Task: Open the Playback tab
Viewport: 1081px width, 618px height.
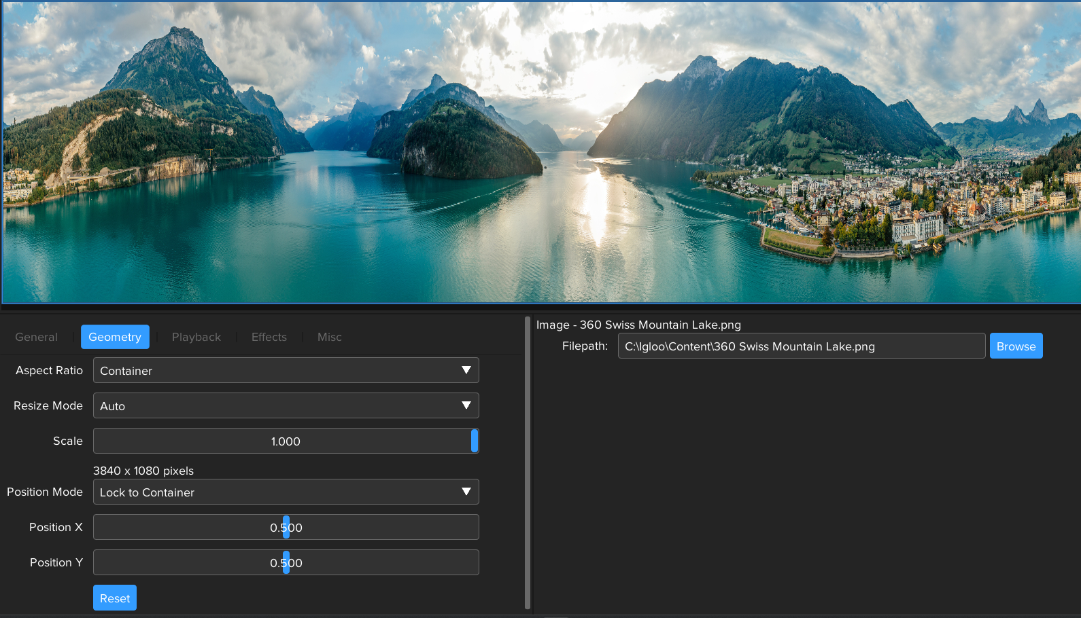Action: [x=196, y=337]
